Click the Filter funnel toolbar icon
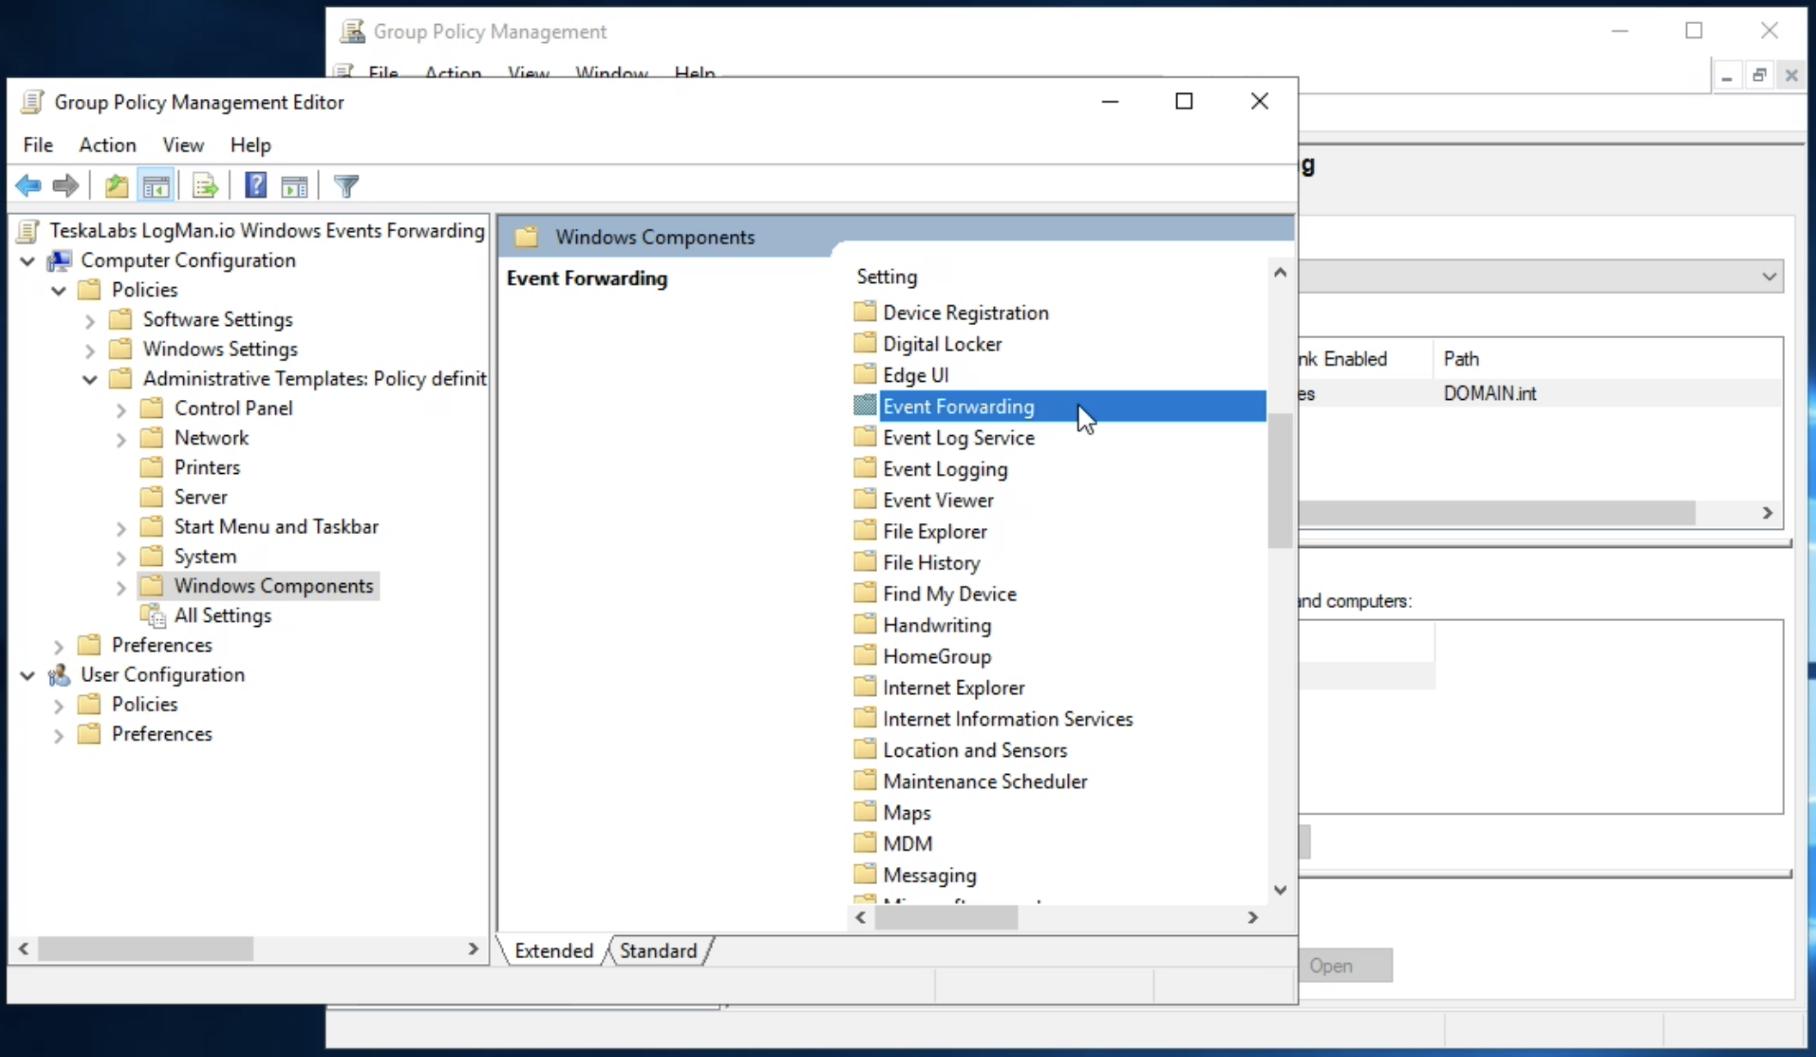The width and height of the screenshot is (1816, 1057). click(346, 185)
